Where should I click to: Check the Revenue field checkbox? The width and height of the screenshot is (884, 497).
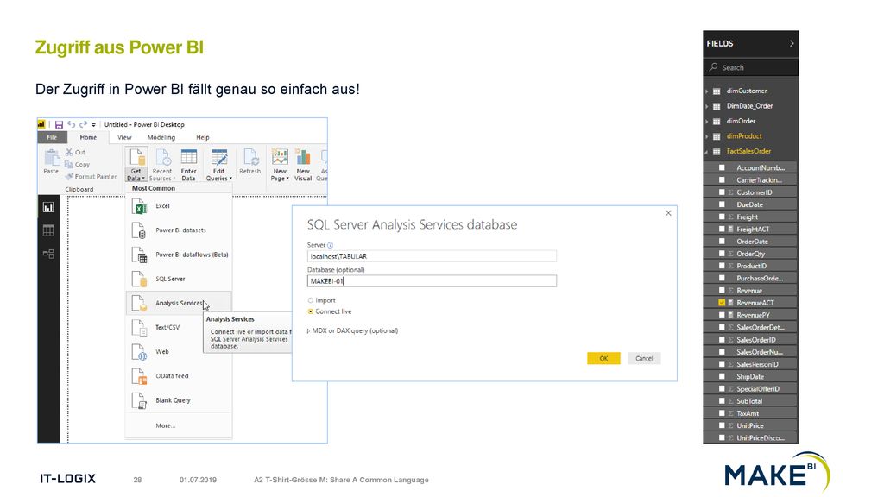[x=722, y=290]
